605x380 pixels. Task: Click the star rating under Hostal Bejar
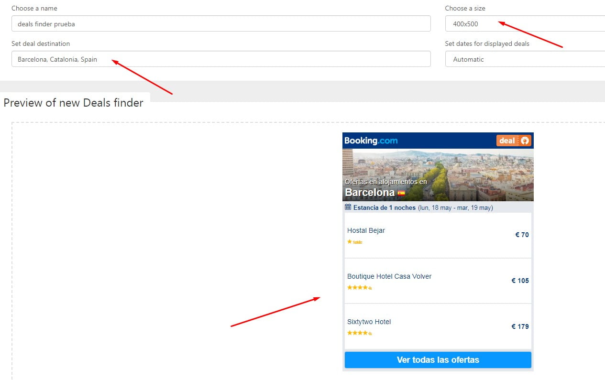pyautogui.click(x=354, y=242)
